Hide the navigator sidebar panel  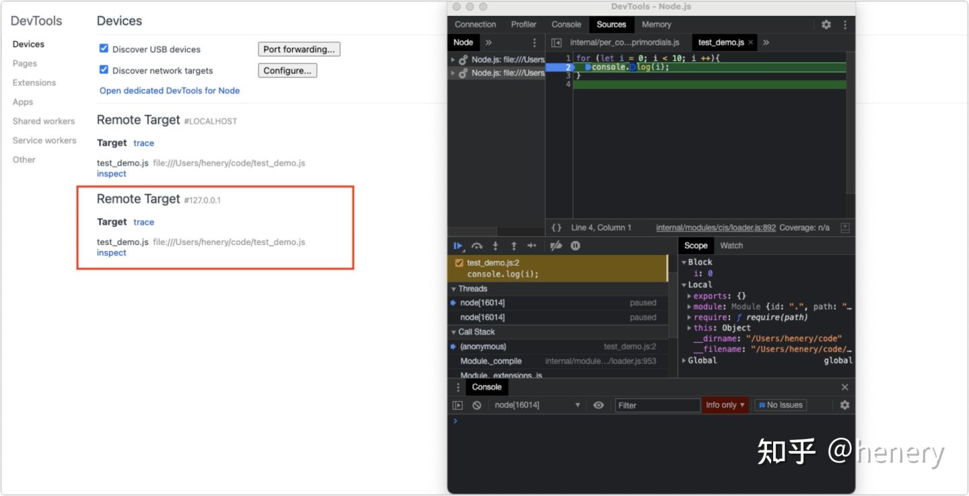pyautogui.click(x=557, y=42)
